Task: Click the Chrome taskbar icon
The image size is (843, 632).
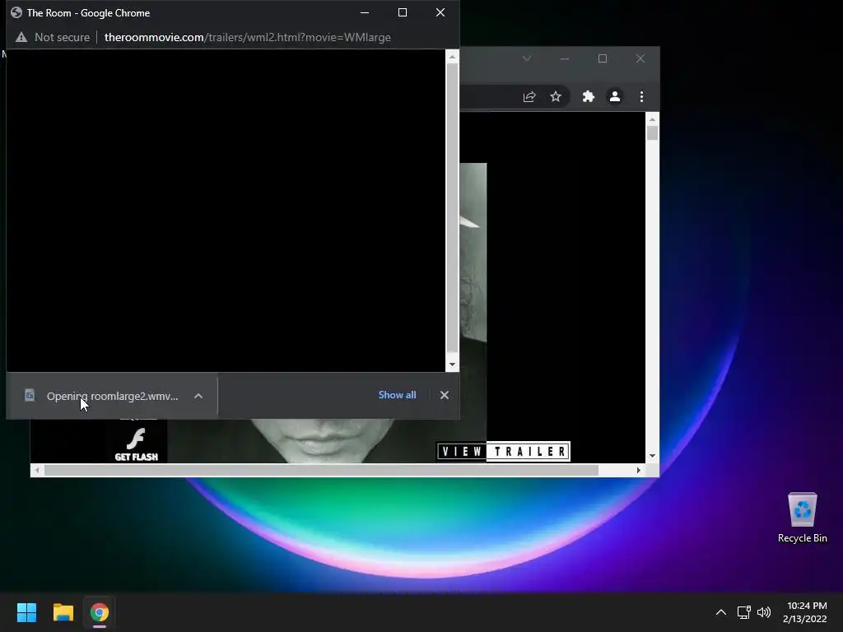Action: [100, 612]
